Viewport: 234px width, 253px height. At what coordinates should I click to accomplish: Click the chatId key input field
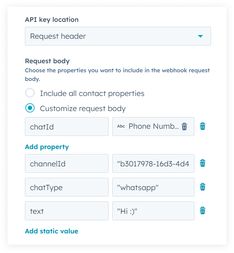click(x=66, y=126)
